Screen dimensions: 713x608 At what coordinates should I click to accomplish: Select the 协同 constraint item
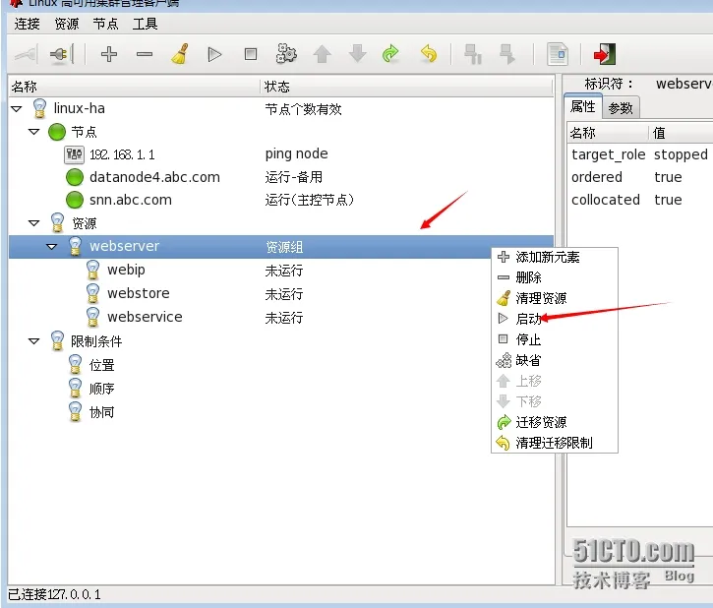102,412
